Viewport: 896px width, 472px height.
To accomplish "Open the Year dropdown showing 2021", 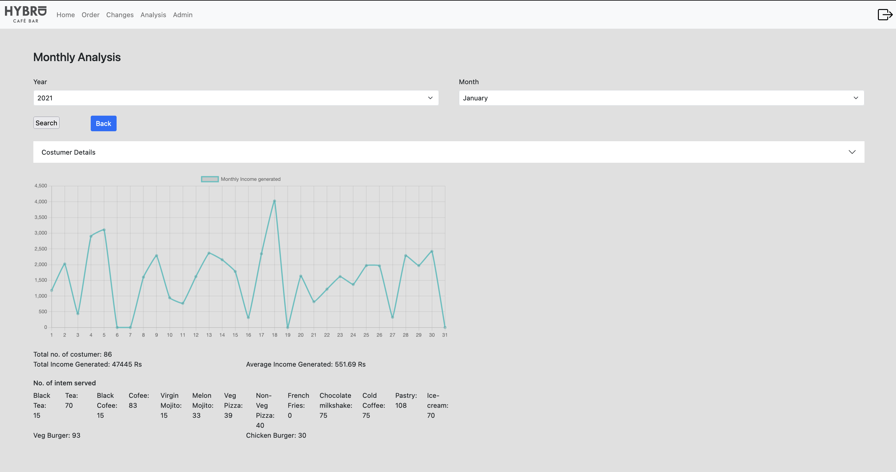I will click(x=235, y=98).
